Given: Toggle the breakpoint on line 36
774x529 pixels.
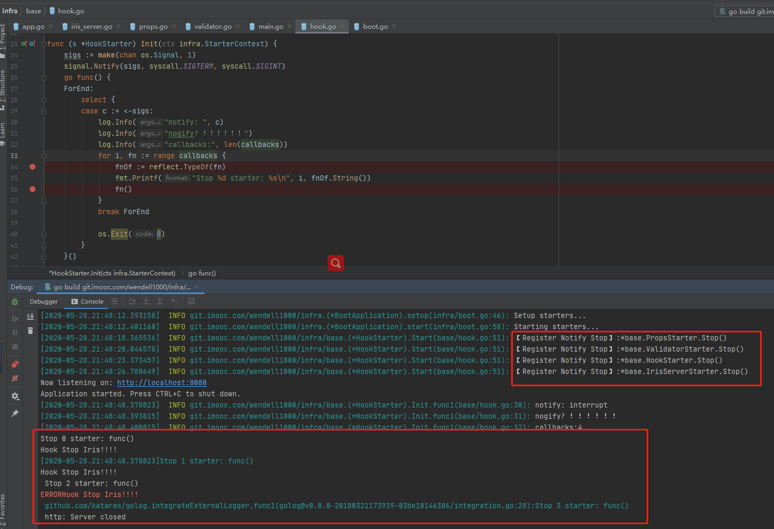Looking at the screenshot, I should (x=33, y=189).
